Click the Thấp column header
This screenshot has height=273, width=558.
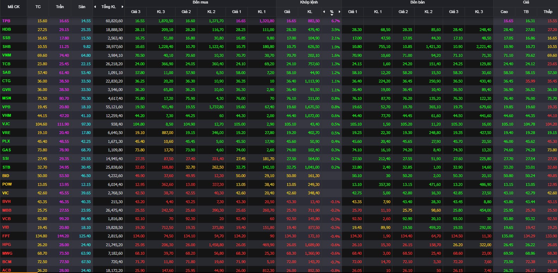coord(548,12)
